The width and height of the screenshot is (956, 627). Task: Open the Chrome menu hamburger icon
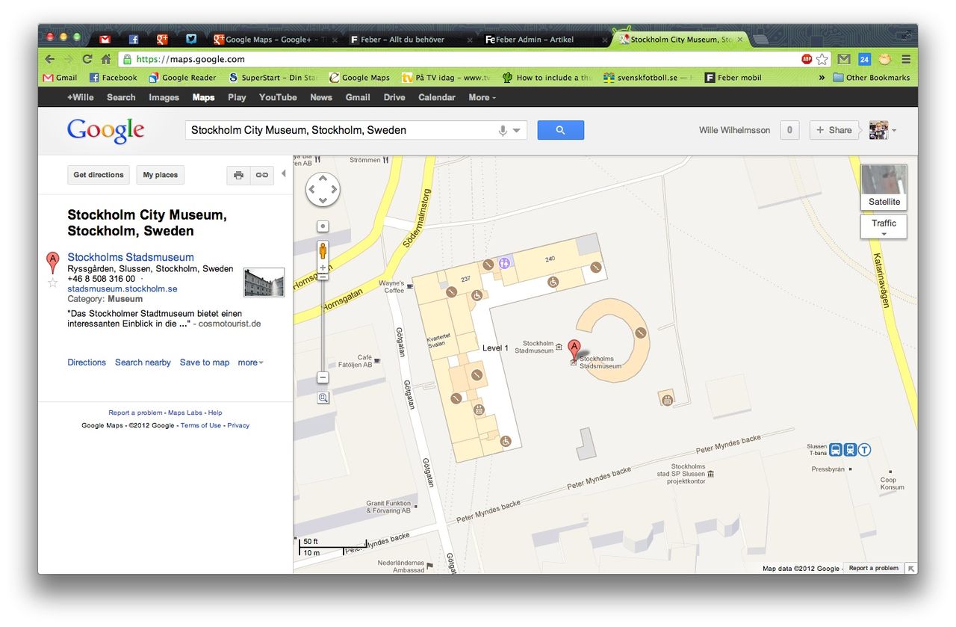tap(906, 59)
